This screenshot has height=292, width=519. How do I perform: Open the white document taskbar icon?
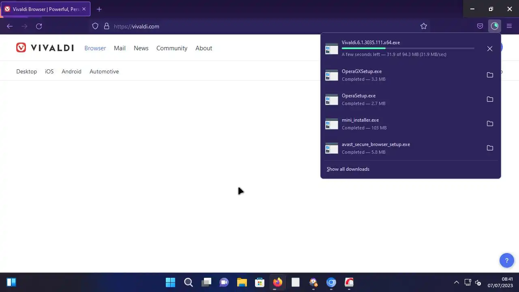[x=296, y=282]
